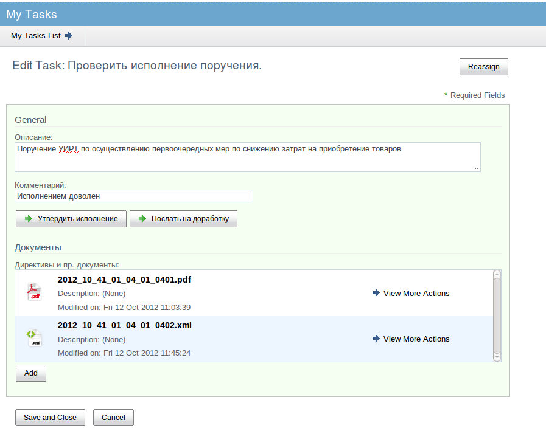The height and width of the screenshot is (437, 546).
Task: Click the arrow icon beside My Tasks List
Action: click(x=69, y=35)
